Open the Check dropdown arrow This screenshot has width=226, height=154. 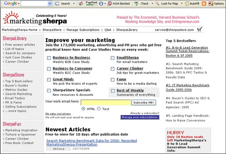(152, 4)
